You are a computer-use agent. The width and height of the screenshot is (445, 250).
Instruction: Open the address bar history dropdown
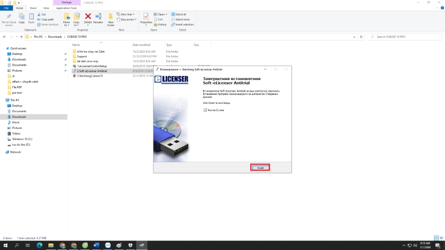click(x=354, y=37)
